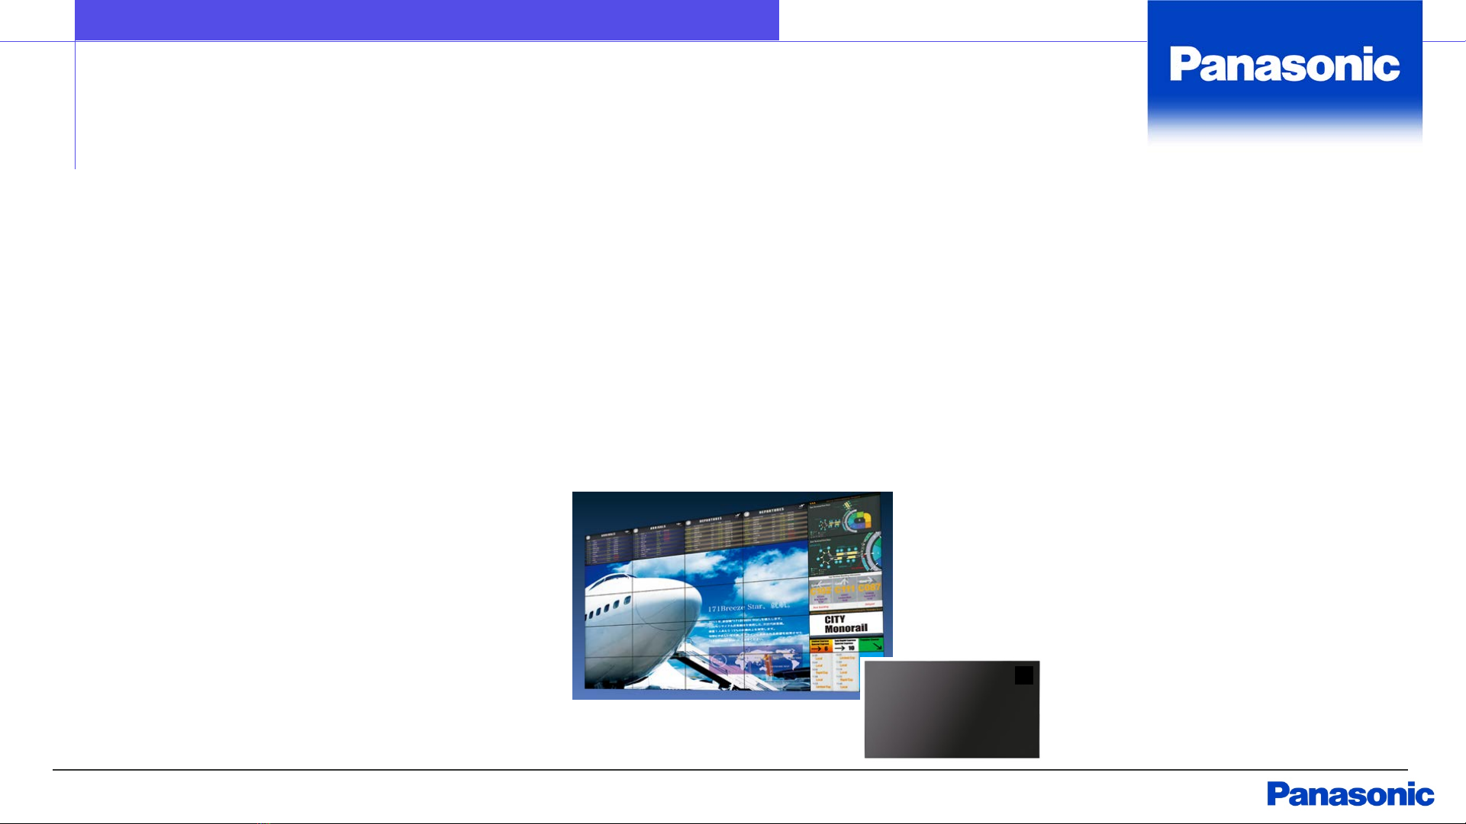This screenshot has height=824, width=1466.
Task: Click the large Panasonic logo in the blue box
Action: click(1284, 65)
